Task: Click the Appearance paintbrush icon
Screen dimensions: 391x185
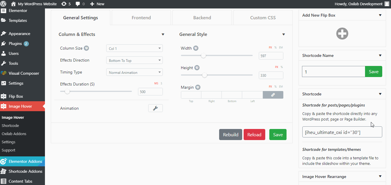Action: (4, 34)
